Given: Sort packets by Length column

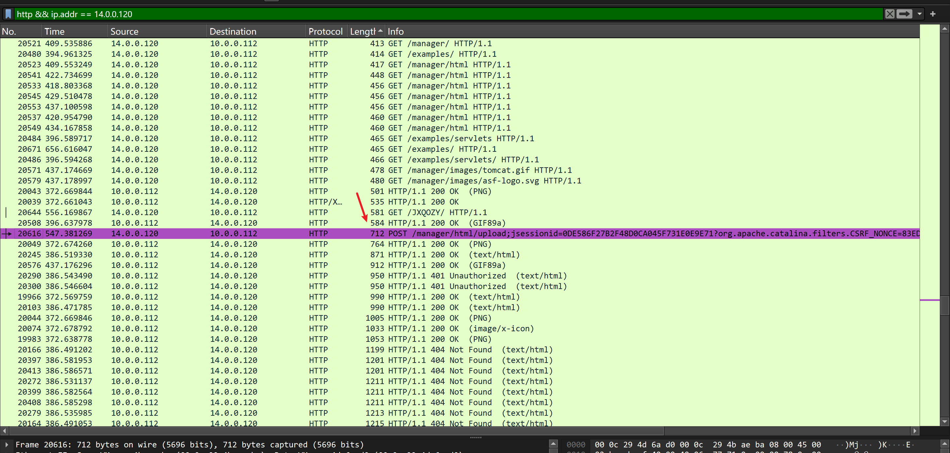Looking at the screenshot, I should click(x=362, y=31).
